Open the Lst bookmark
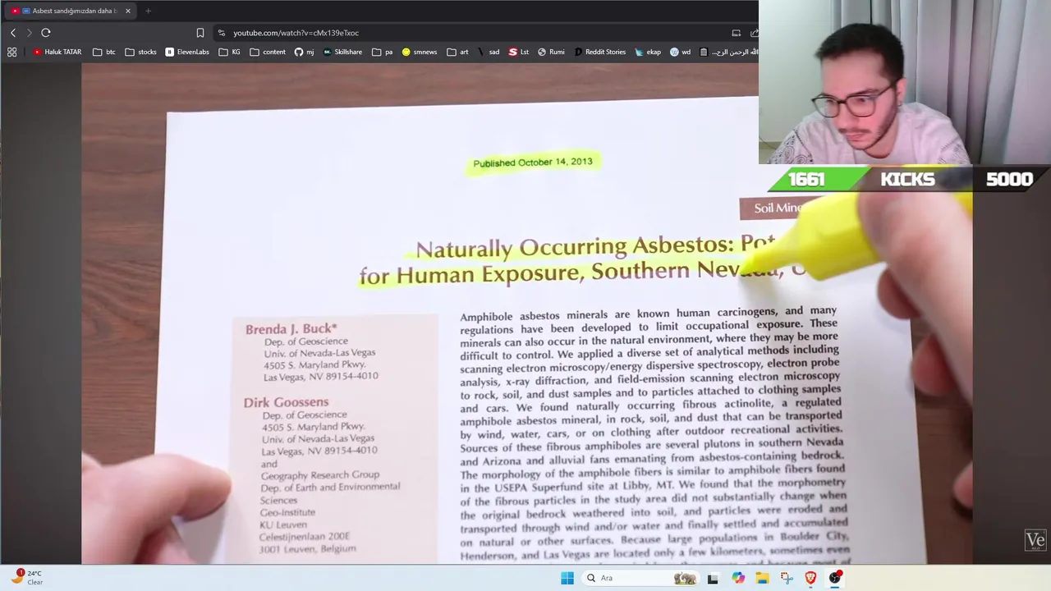This screenshot has width=1051, height=591. [519, 52]
